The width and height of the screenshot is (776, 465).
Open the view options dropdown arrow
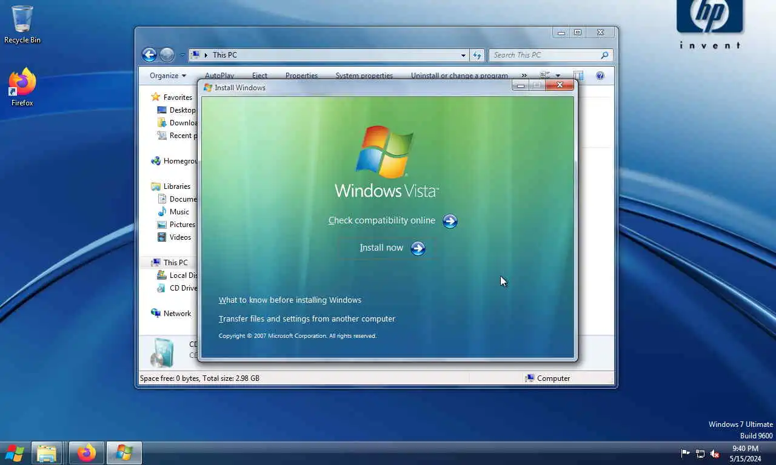coord(558,76)
